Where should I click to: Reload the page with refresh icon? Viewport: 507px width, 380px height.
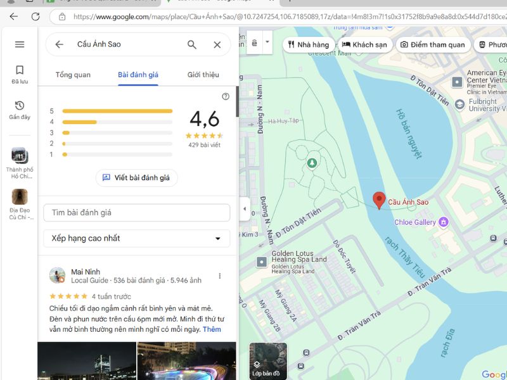35,16
